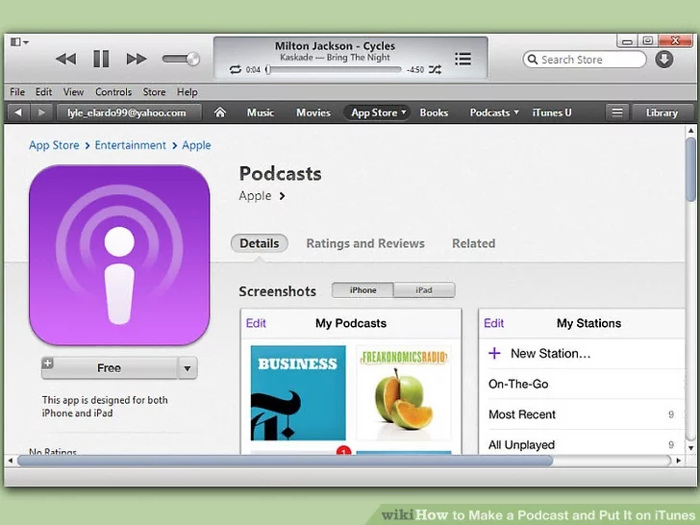Viewport: 700px width, 525px height.
Task: Click the Freakonomics Radio artwork
Action: click(404, 393)
